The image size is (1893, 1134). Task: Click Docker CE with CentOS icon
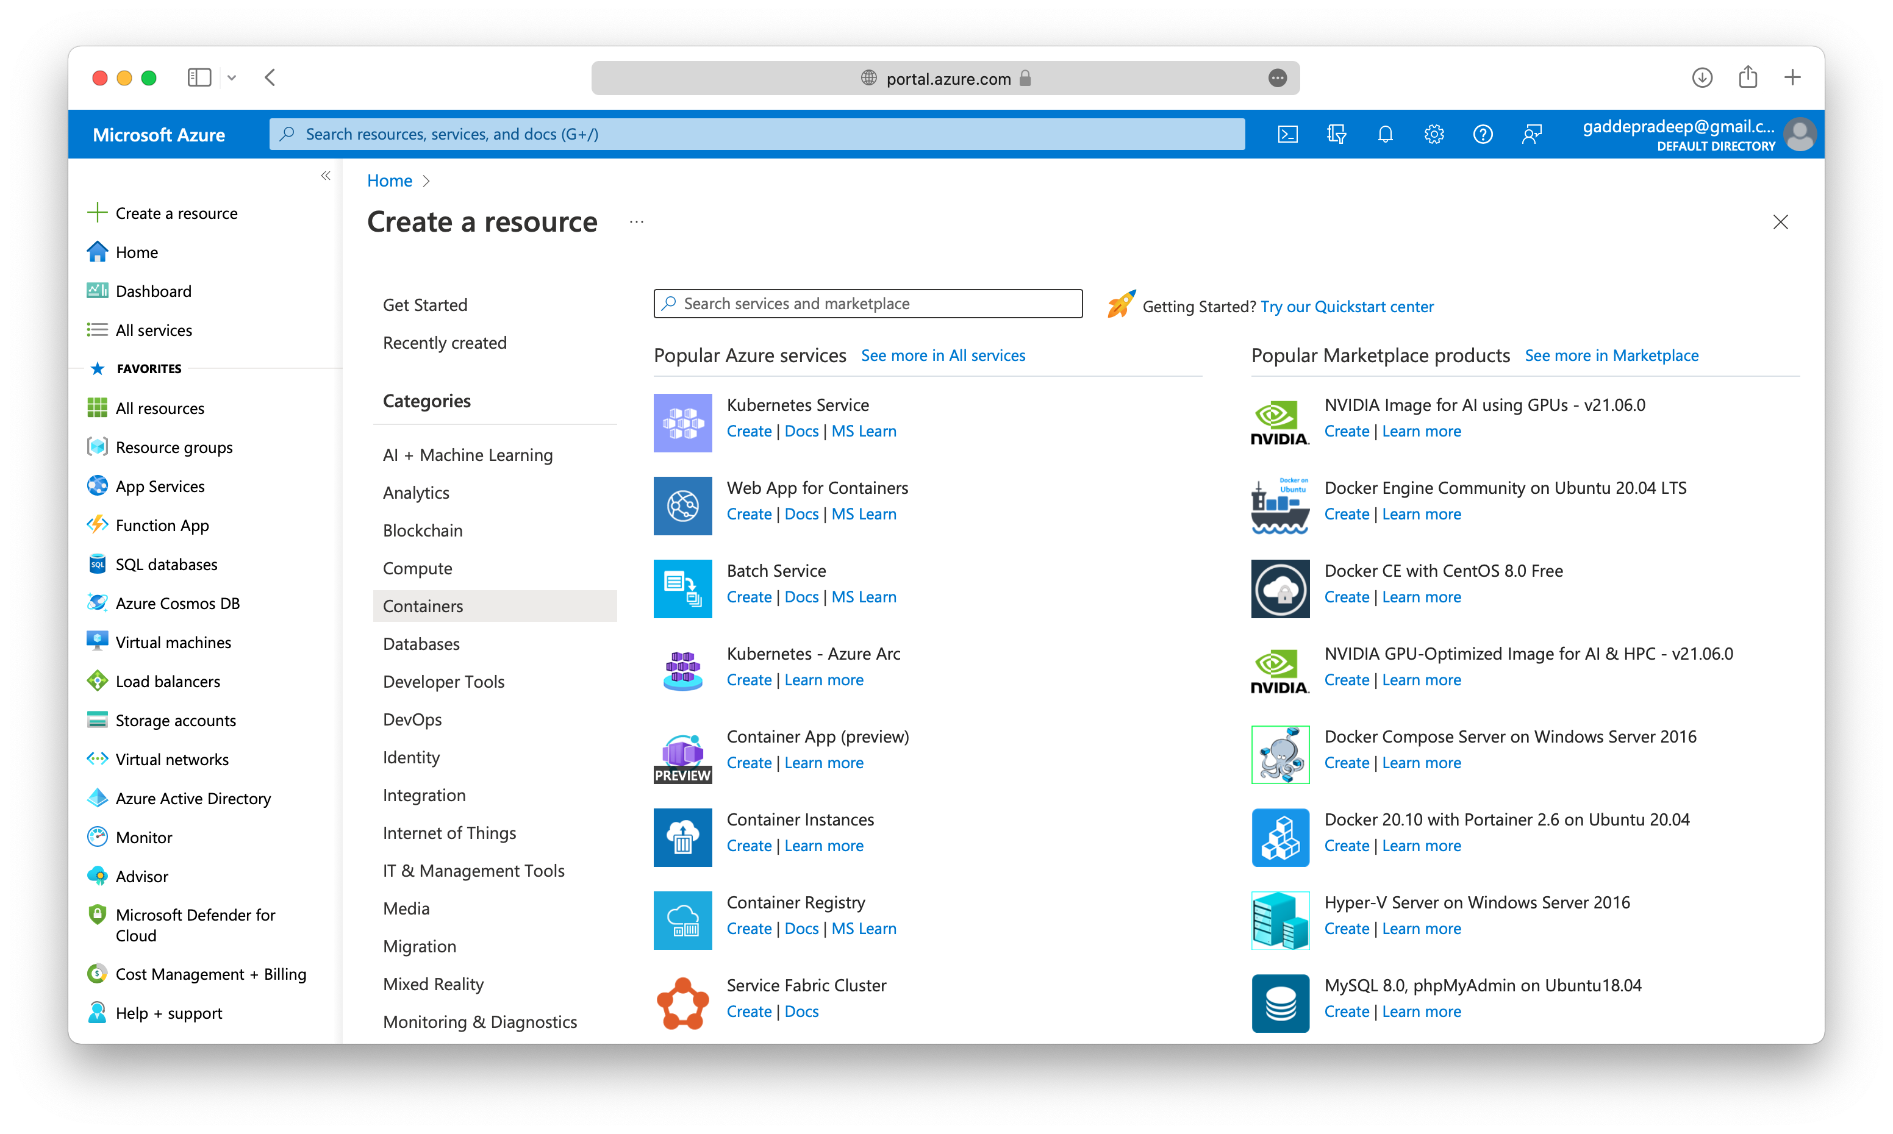pyautogui.click(x=1280, y=588)
